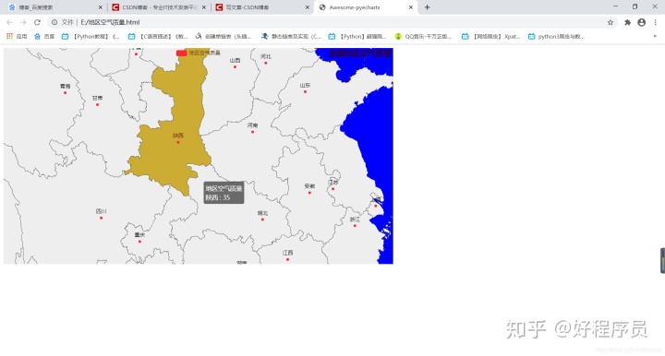Screen dimensions: 665x356
Task: Click the 山东 province label
Action: click(x=306, y=85)
